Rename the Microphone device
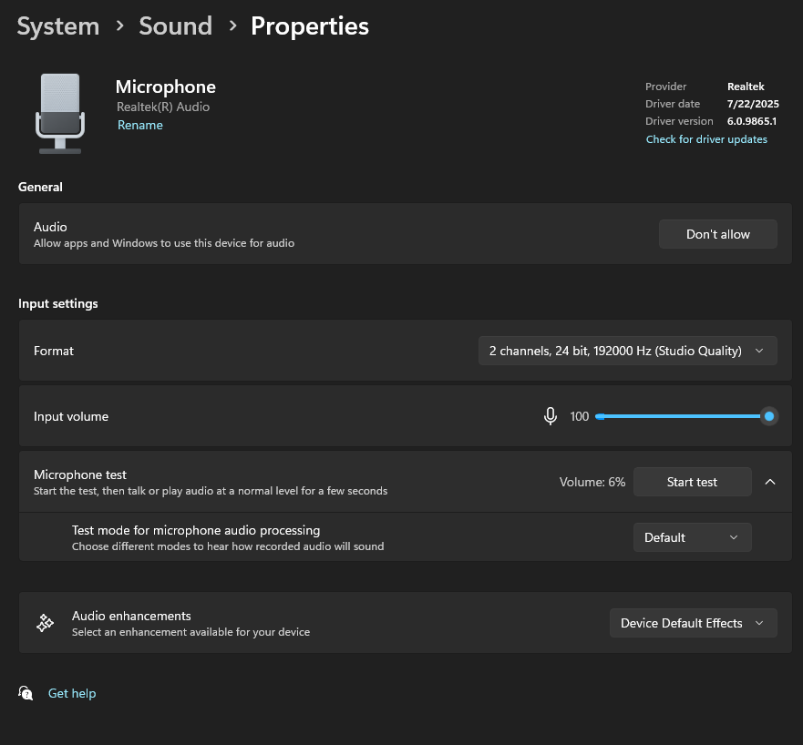This screenshot has height=745, width=803. pos(139,125)
